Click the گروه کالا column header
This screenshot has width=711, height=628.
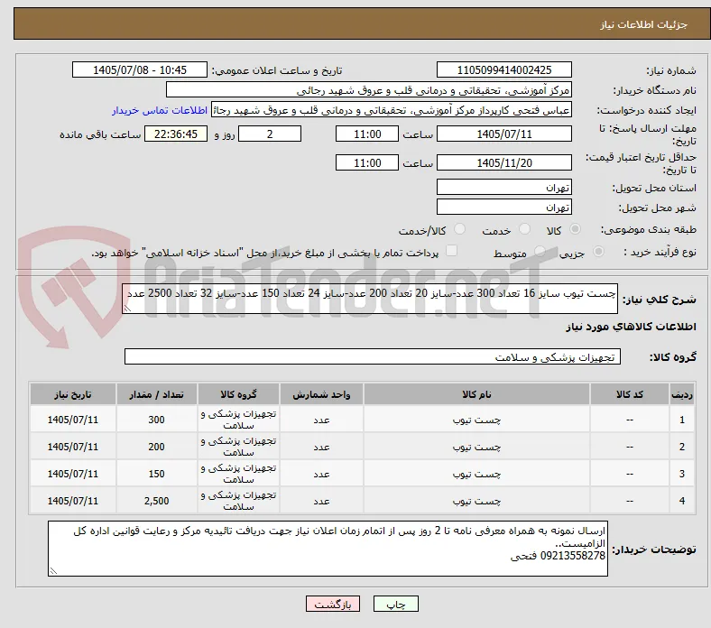coord(238,394)
